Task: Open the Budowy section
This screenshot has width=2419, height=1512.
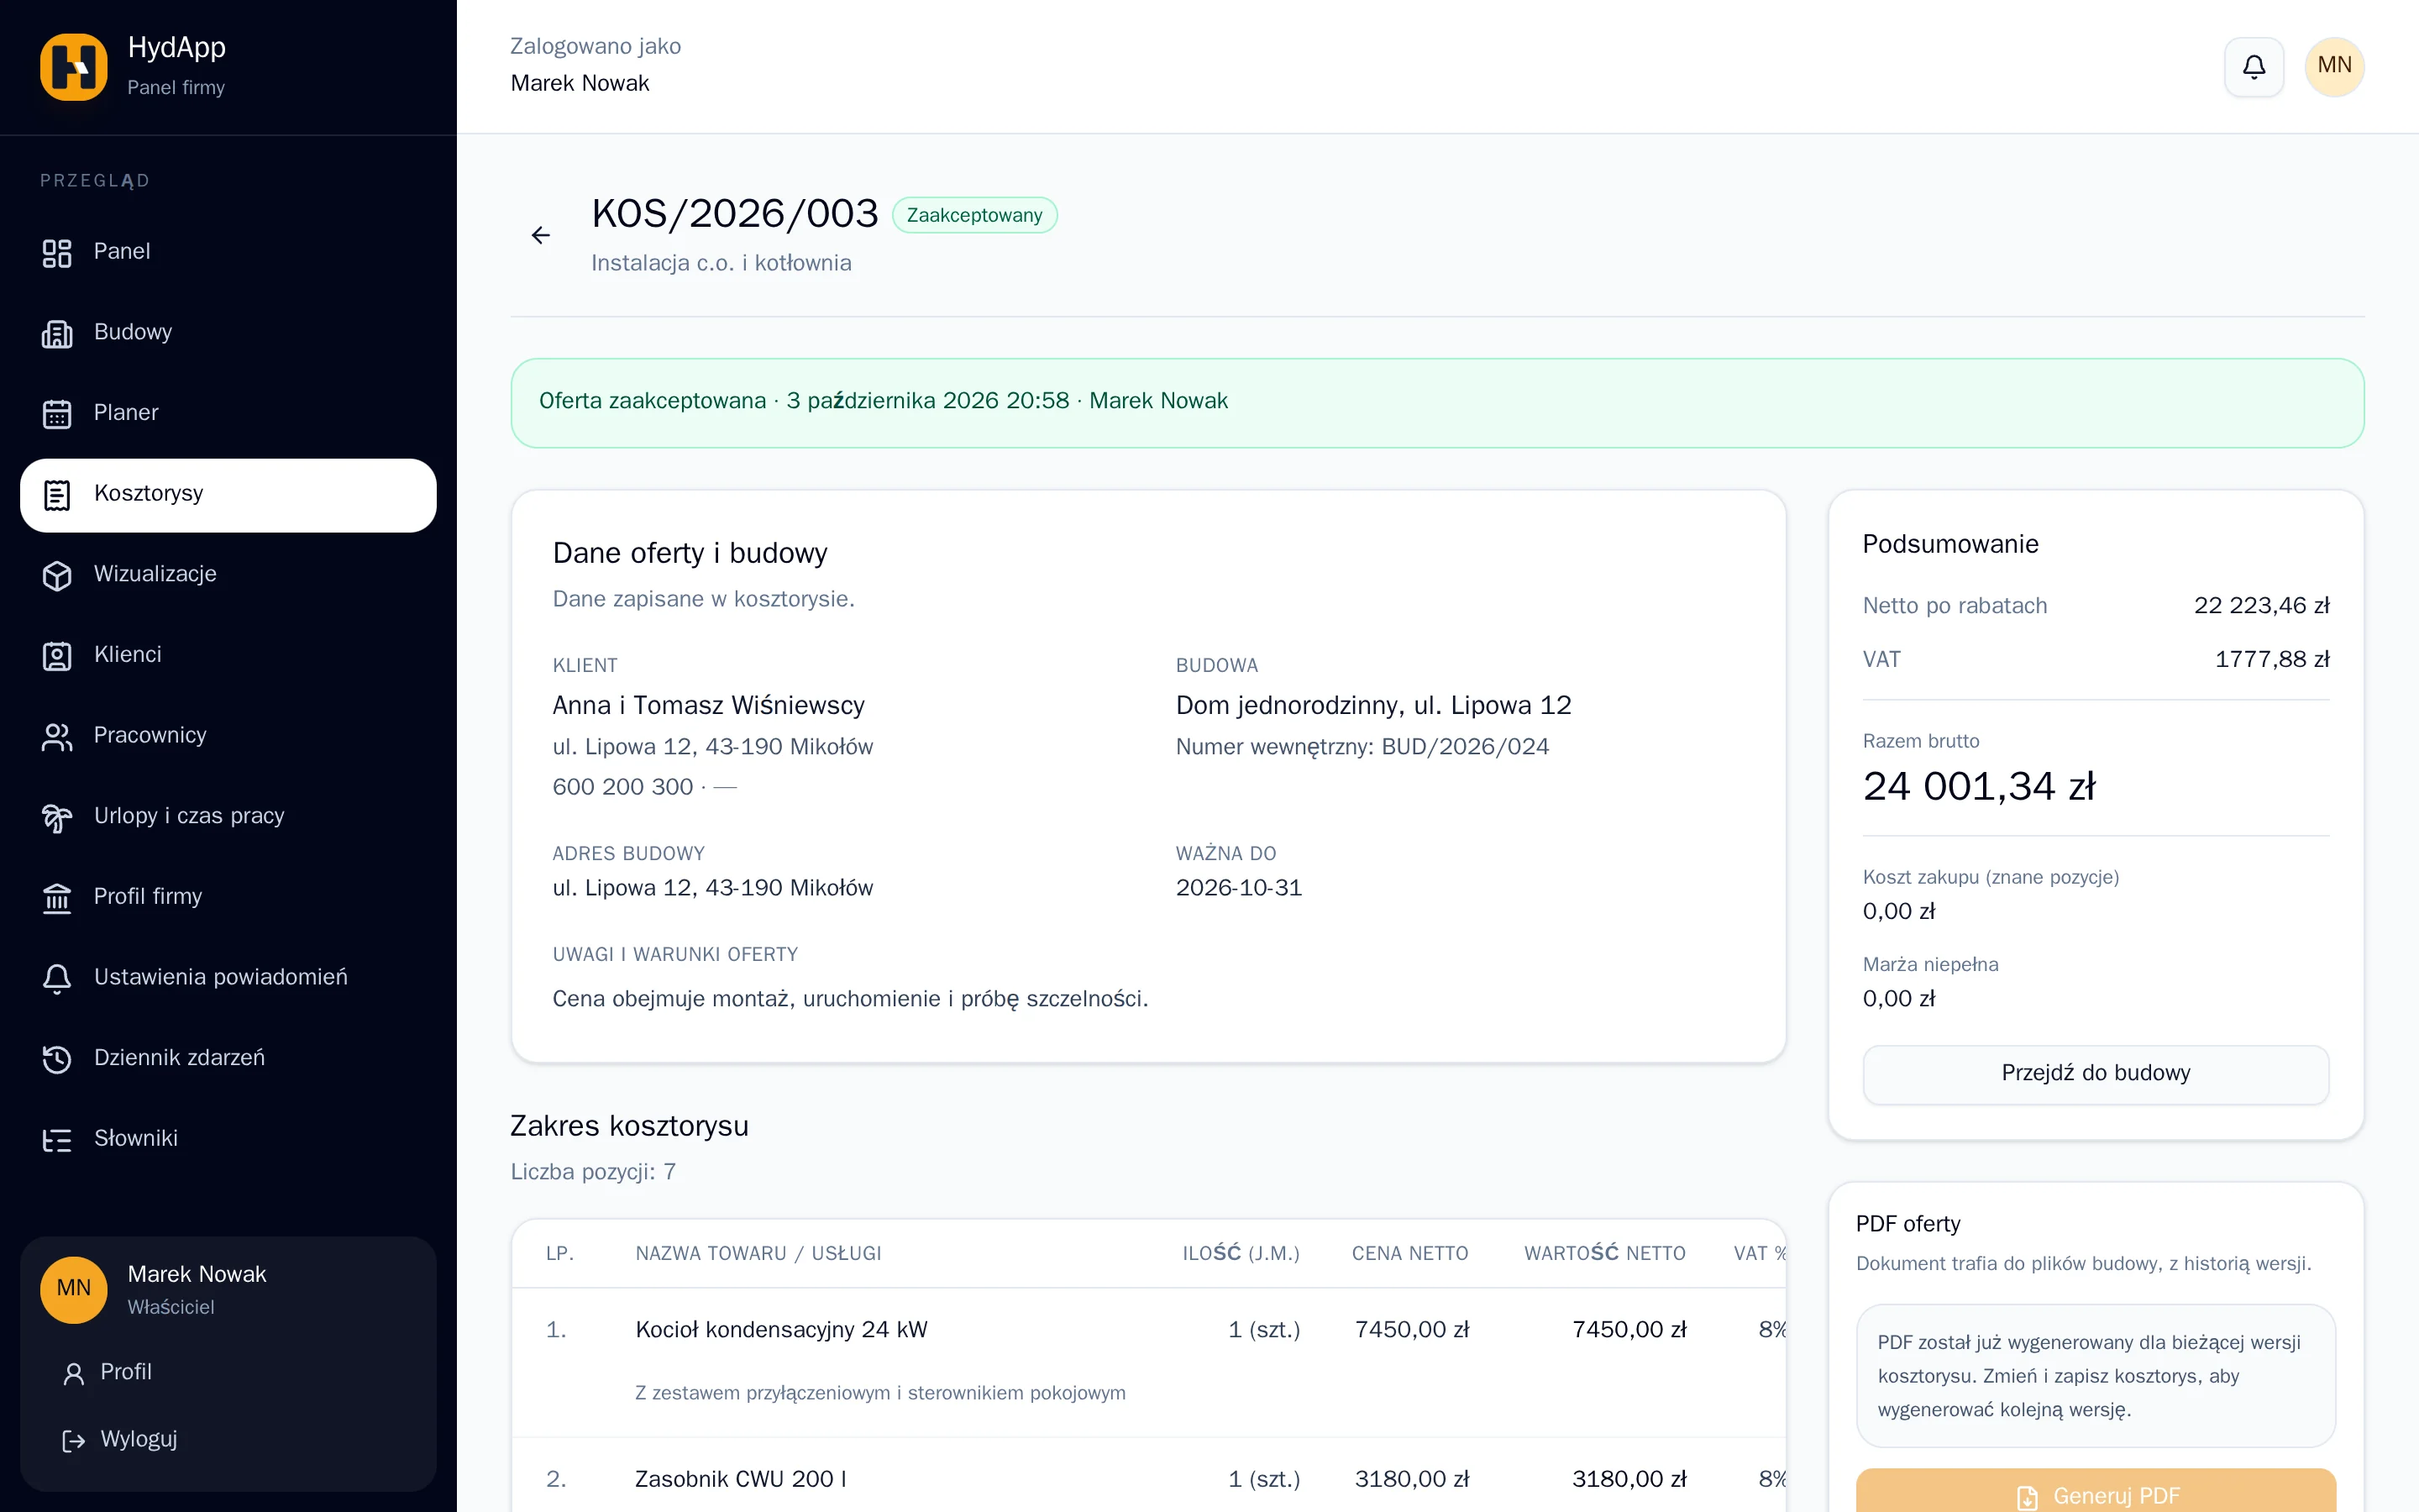Action: point(228,334)
